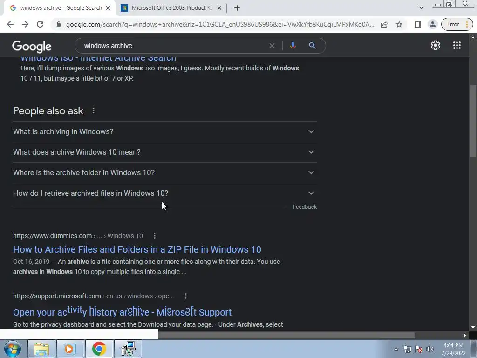Viewport: 477px width, 358px height.
Task: Share this page via the address bar icon
Action: [x=384, y=24]
